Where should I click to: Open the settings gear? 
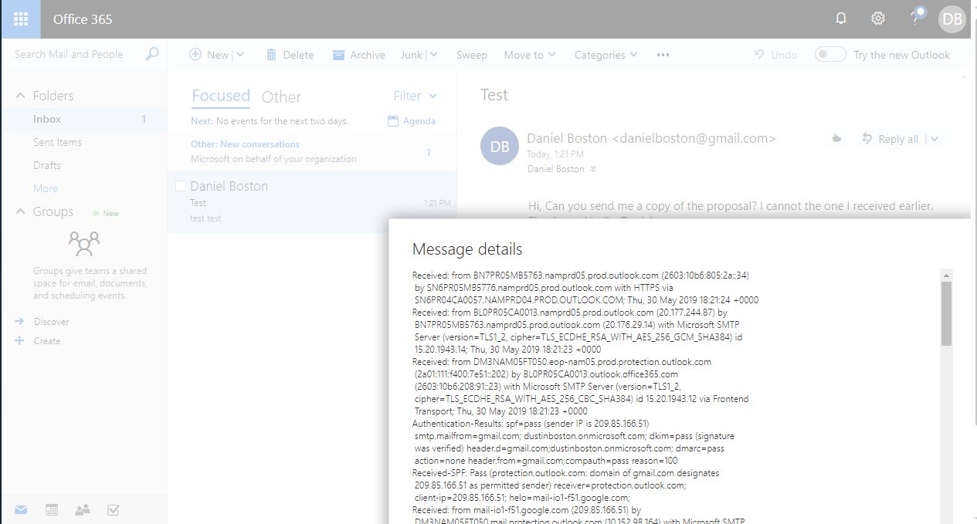(x=878, y=19)
